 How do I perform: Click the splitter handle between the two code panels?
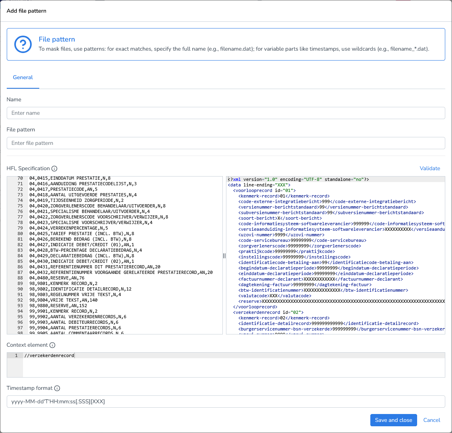224,256
